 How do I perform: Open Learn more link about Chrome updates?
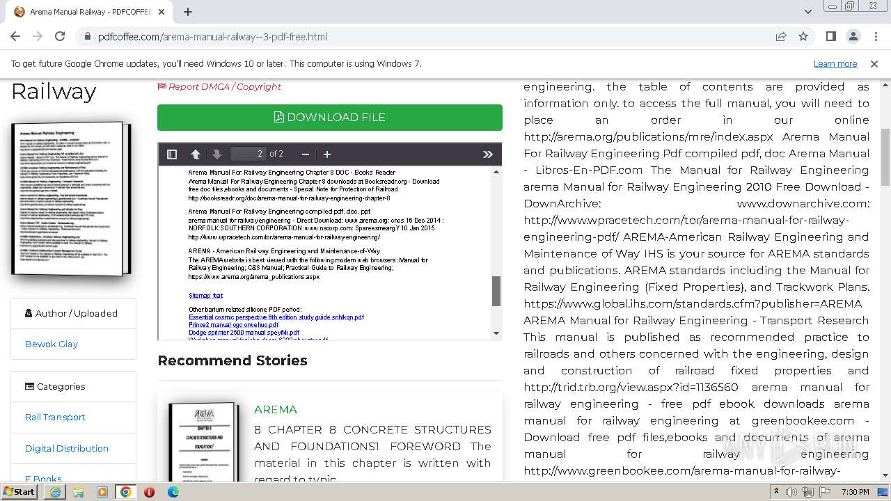point(835,63)
